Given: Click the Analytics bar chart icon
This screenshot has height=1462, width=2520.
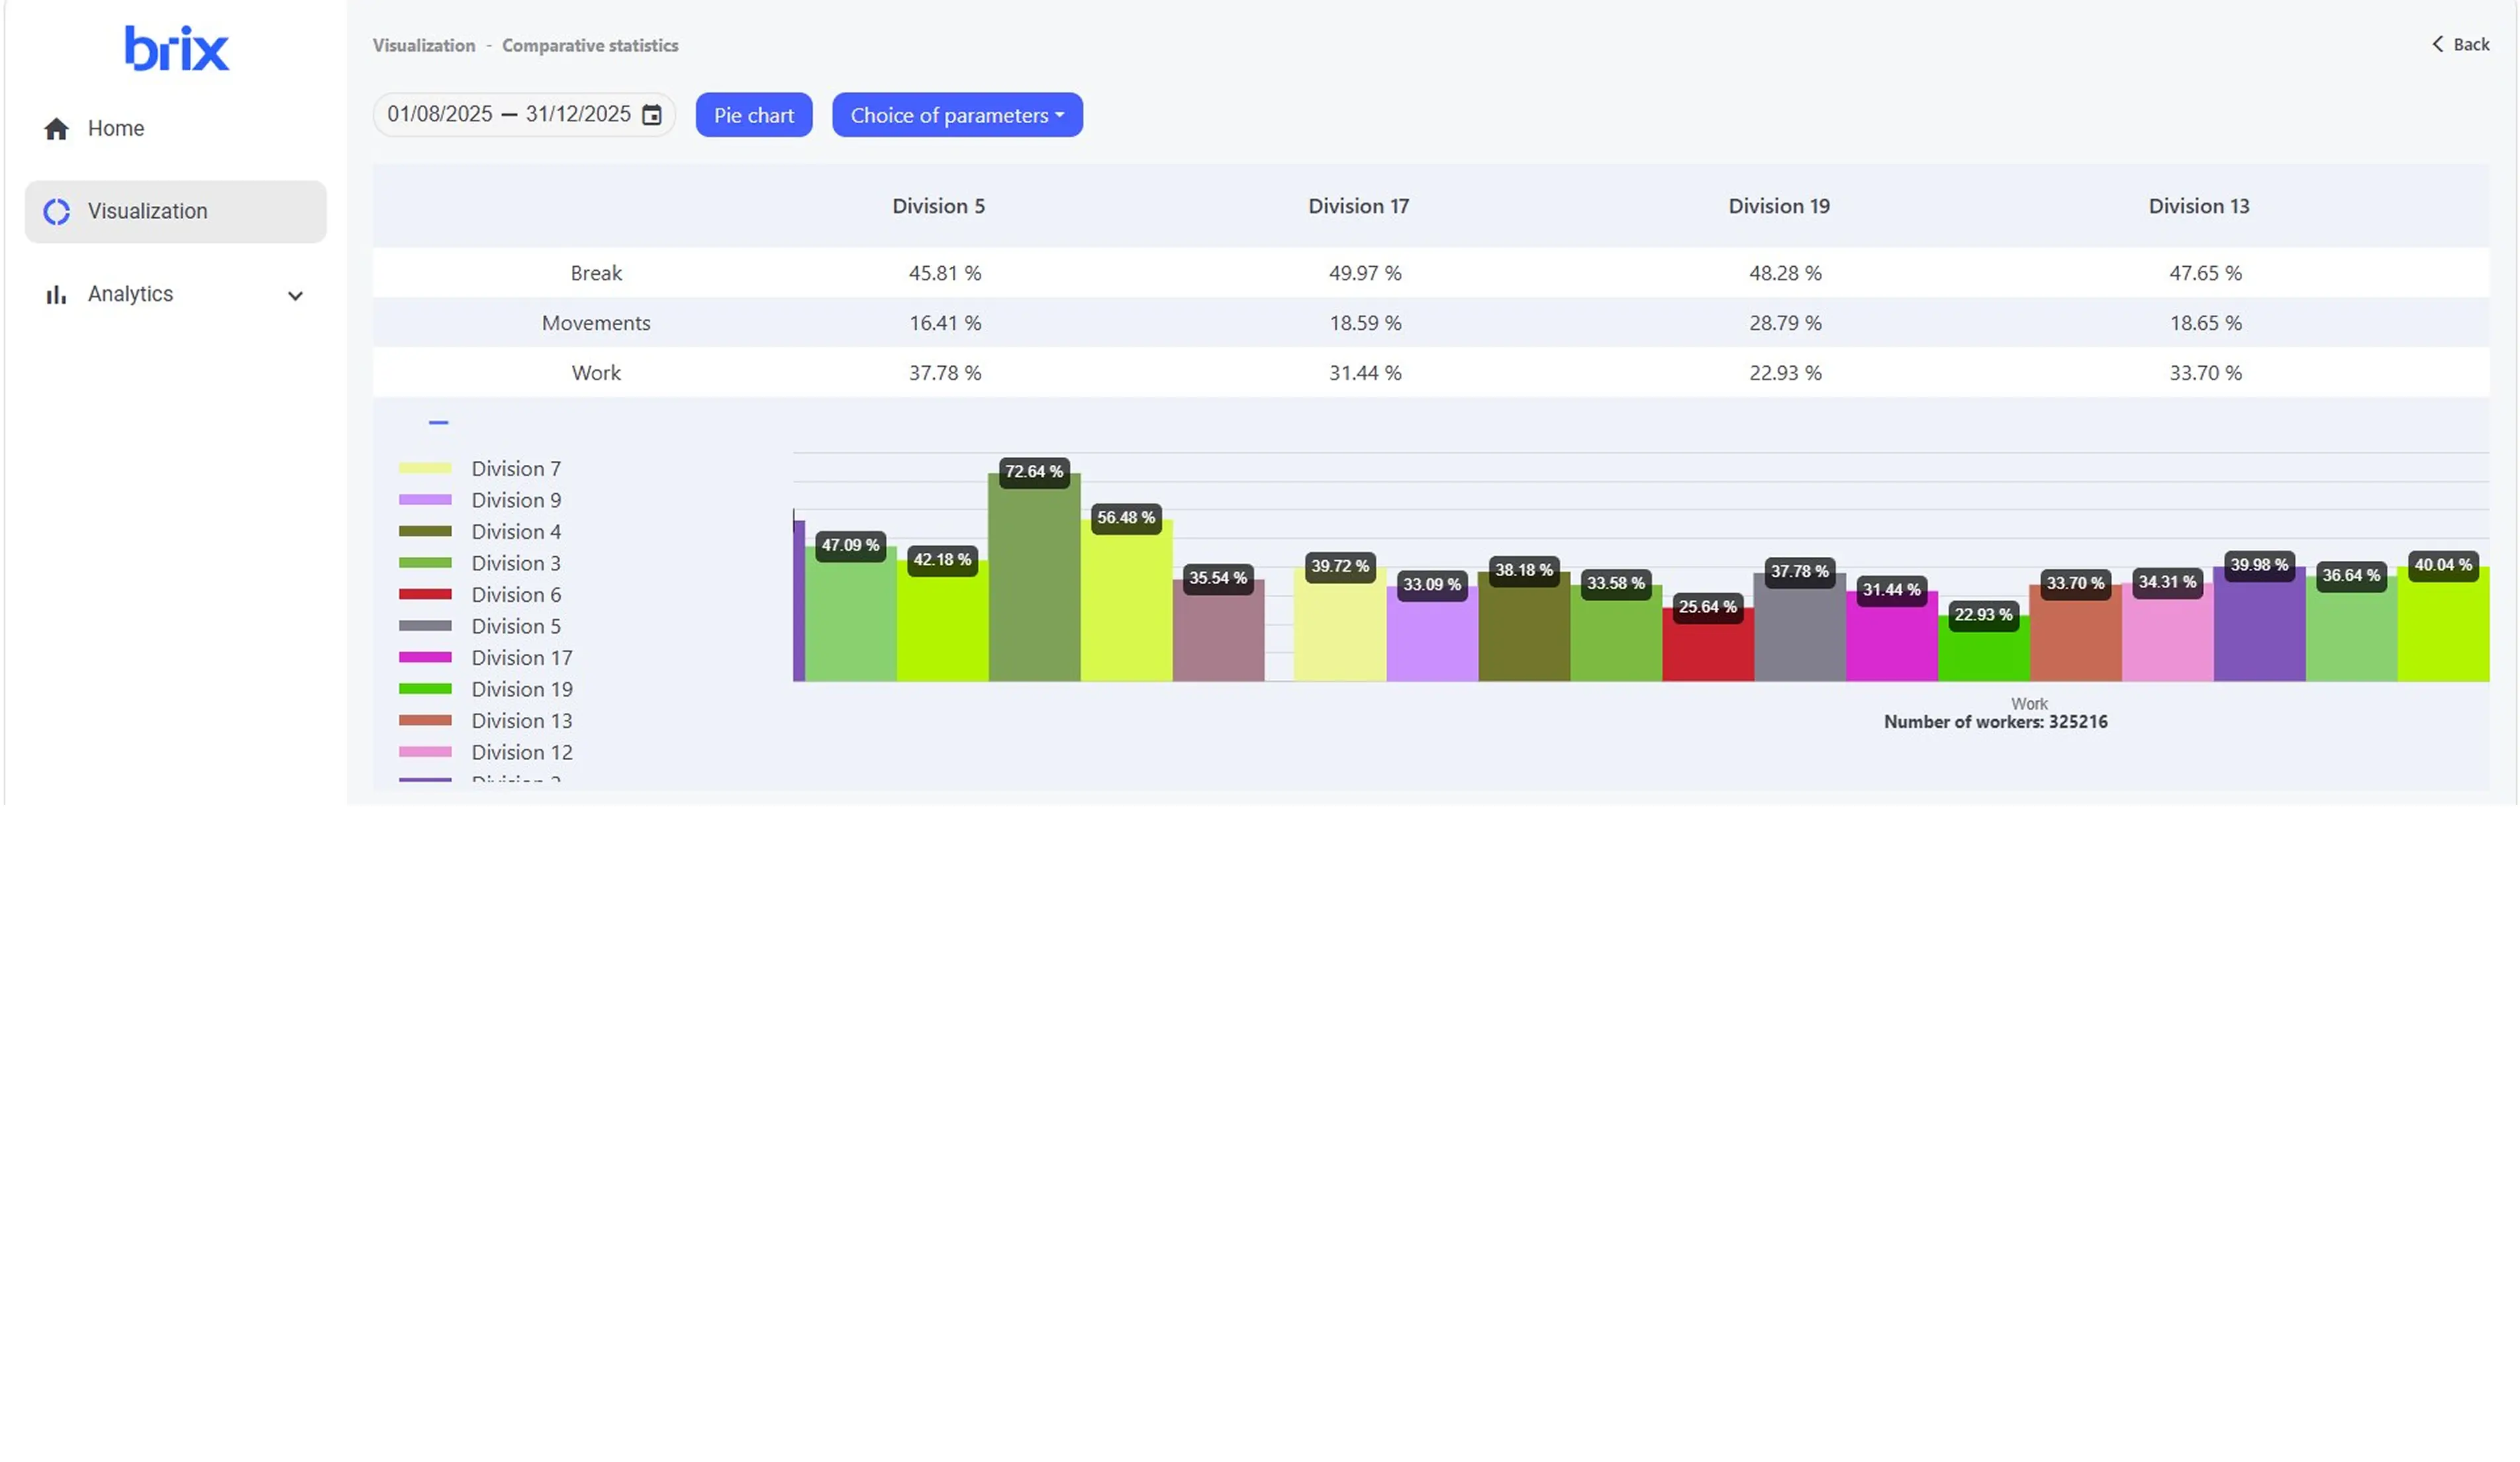Looking at the screenshot, I should tap(57, 295).
